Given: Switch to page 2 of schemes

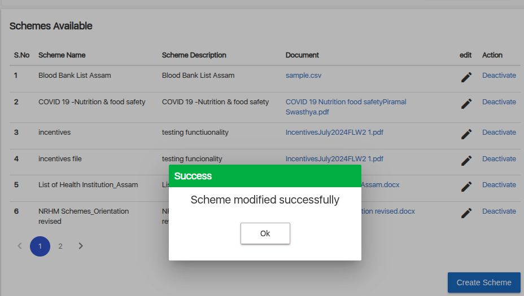Looking at the screenshot, I should tap(60, 246).
